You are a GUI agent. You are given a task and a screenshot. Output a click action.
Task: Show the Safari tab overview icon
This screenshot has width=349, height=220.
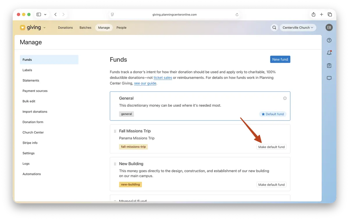click(330, 15)
